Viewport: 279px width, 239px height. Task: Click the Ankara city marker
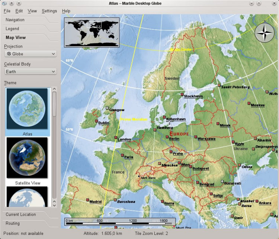257,201
